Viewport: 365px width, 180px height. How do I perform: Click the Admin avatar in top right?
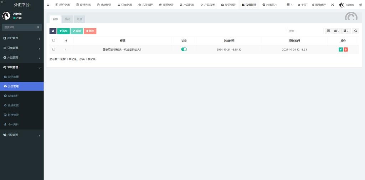(342, 5)
